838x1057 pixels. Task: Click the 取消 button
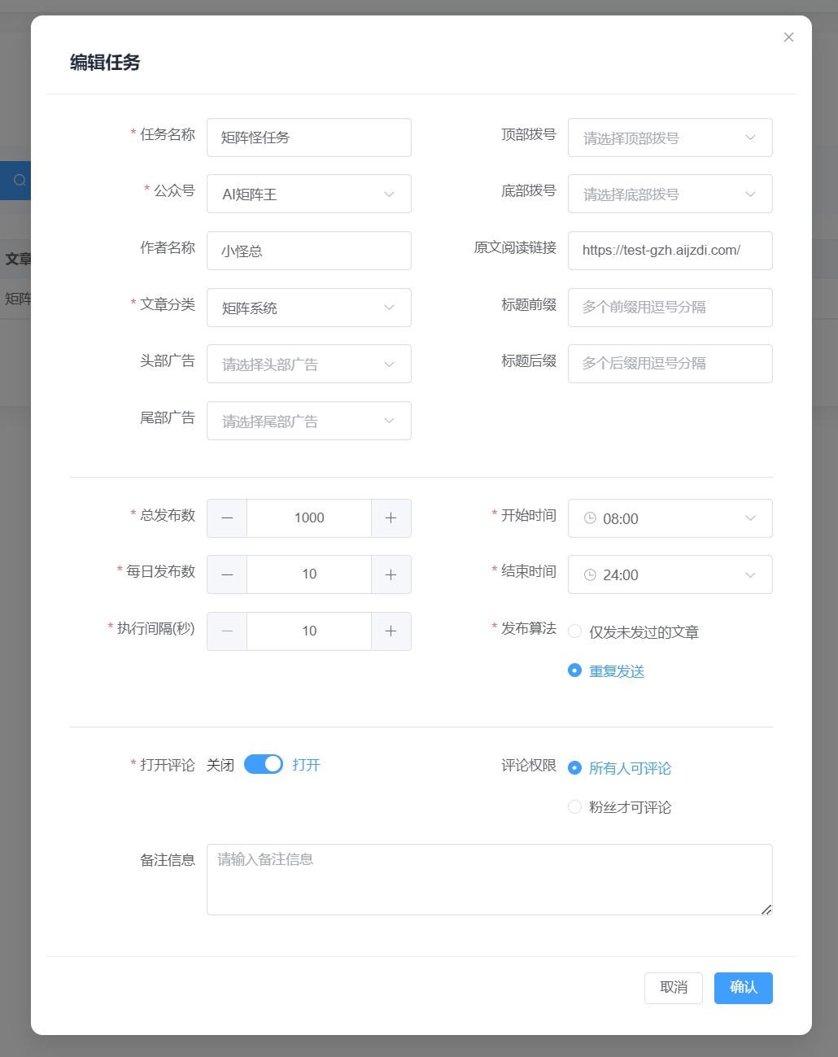[x=673, y=988]
